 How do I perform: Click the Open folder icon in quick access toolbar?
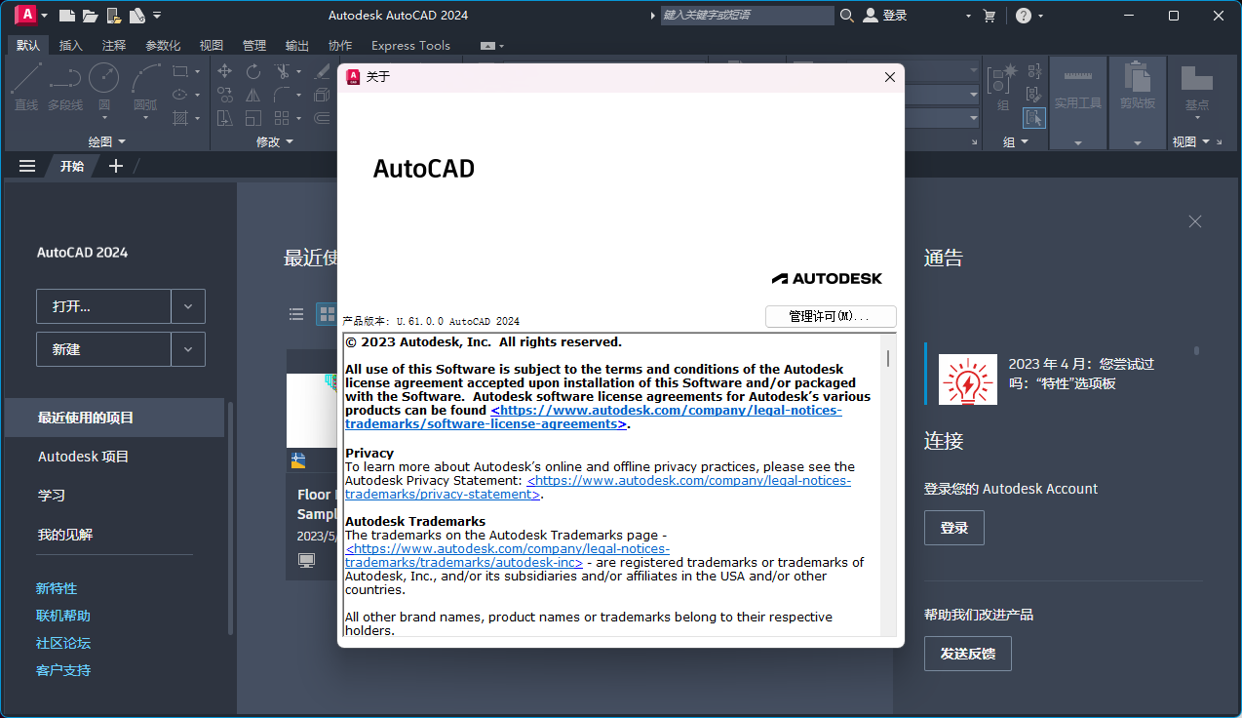[x=90, y=16]
